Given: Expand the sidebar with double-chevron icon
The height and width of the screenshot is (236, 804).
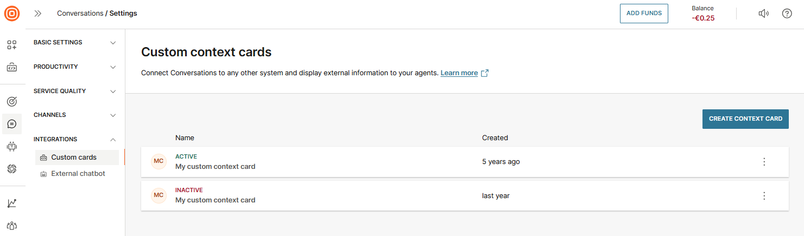Looking at the screenshot, I should click(x=38, y=14).
